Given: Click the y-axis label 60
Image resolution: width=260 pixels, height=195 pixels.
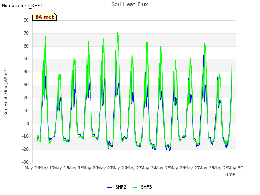Looking at the screenshot, I should point(26,46).
